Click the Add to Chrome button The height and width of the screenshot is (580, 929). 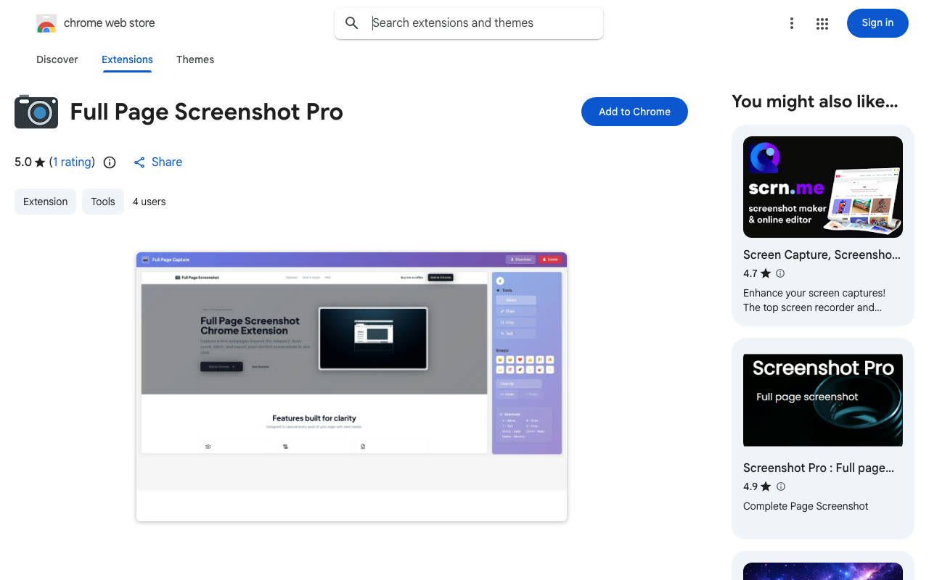pyautogui.click(x=634, y=112)
